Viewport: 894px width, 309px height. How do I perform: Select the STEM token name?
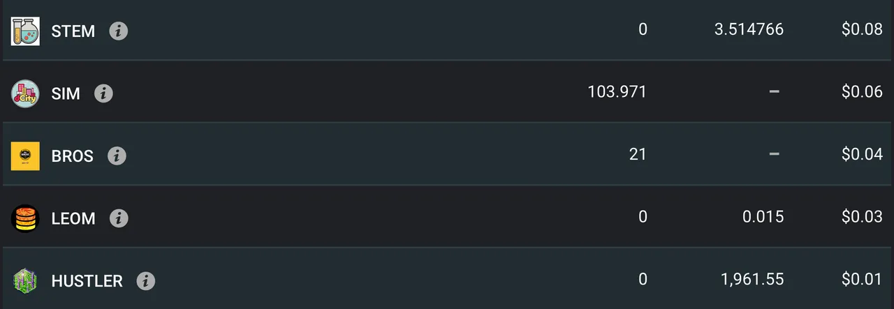(x=73, y=31)
